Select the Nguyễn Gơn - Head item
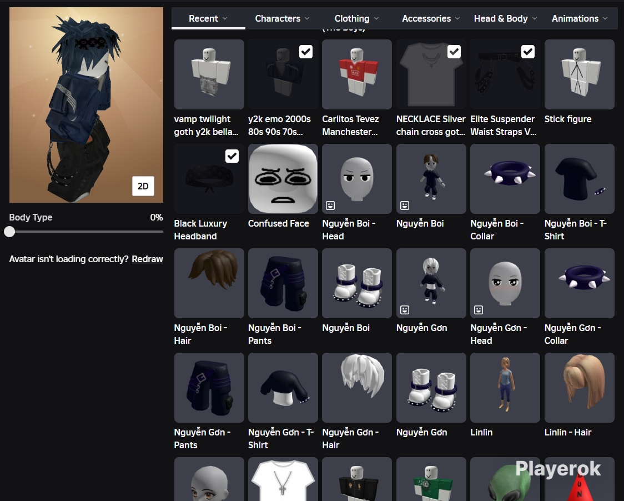Image resolution: width=624 pixels, height=501 pixels. [x=505, y=283]
